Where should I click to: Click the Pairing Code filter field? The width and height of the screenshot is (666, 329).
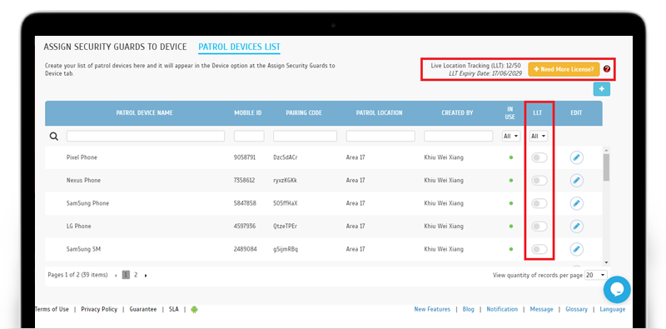(305, 136)
